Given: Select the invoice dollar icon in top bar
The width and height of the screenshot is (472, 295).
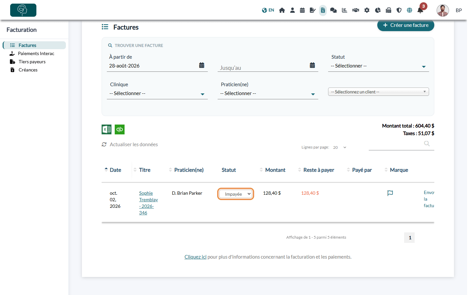Looking at the screenshot, I should click(x=323, y=10).
